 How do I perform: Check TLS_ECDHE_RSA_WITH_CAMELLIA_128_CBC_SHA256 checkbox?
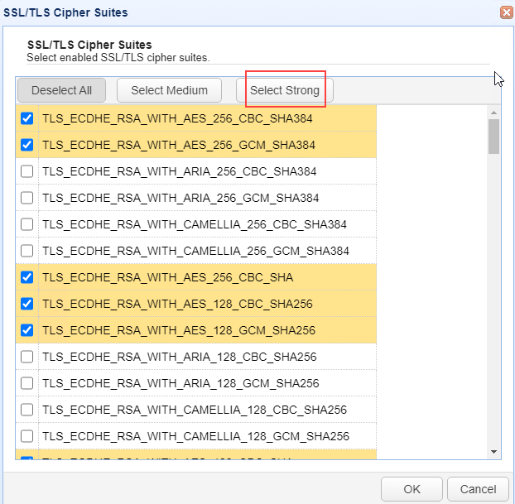point(27,410)
